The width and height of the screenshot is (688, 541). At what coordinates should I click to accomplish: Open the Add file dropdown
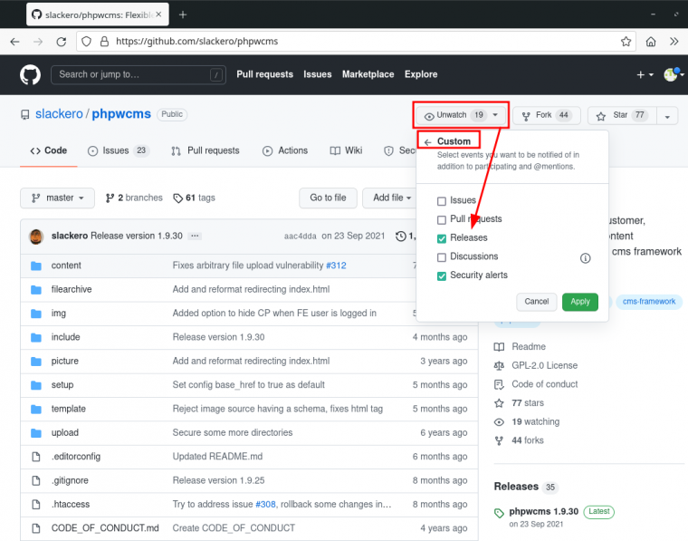(392, 198)
